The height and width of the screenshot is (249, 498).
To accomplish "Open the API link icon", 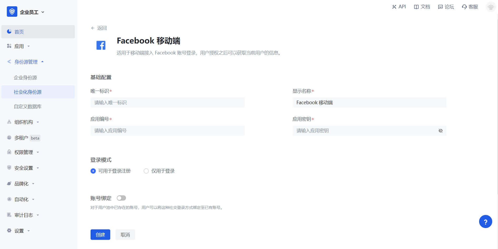I will 394,7.
